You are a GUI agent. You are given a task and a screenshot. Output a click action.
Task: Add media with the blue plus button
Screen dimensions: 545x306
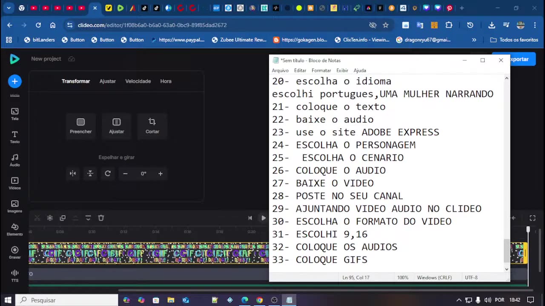point(14,81)
